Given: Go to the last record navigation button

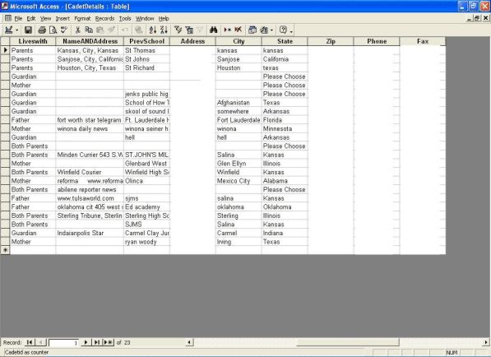Looking at the screenshot, I should 97,342.
